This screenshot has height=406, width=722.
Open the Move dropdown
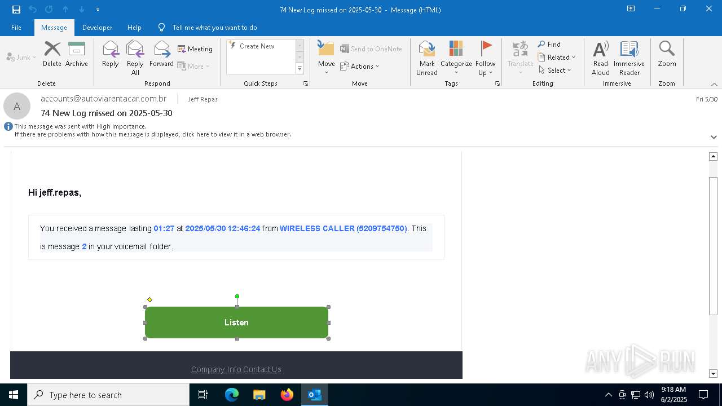tap(326, 58)
